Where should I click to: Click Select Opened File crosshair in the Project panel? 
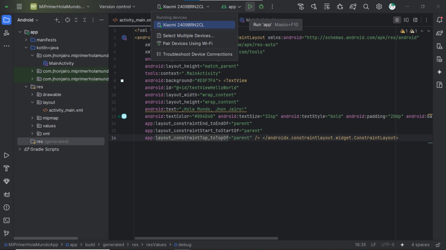tap(68, 20)
